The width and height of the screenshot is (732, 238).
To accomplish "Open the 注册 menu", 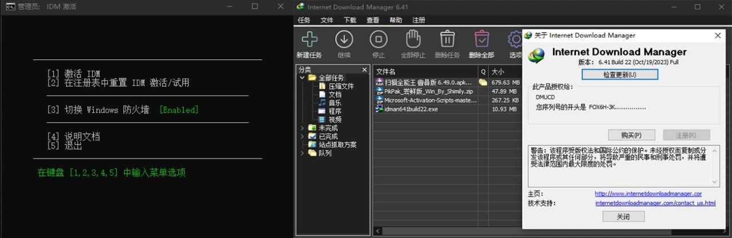I will [x=419, y=20].
